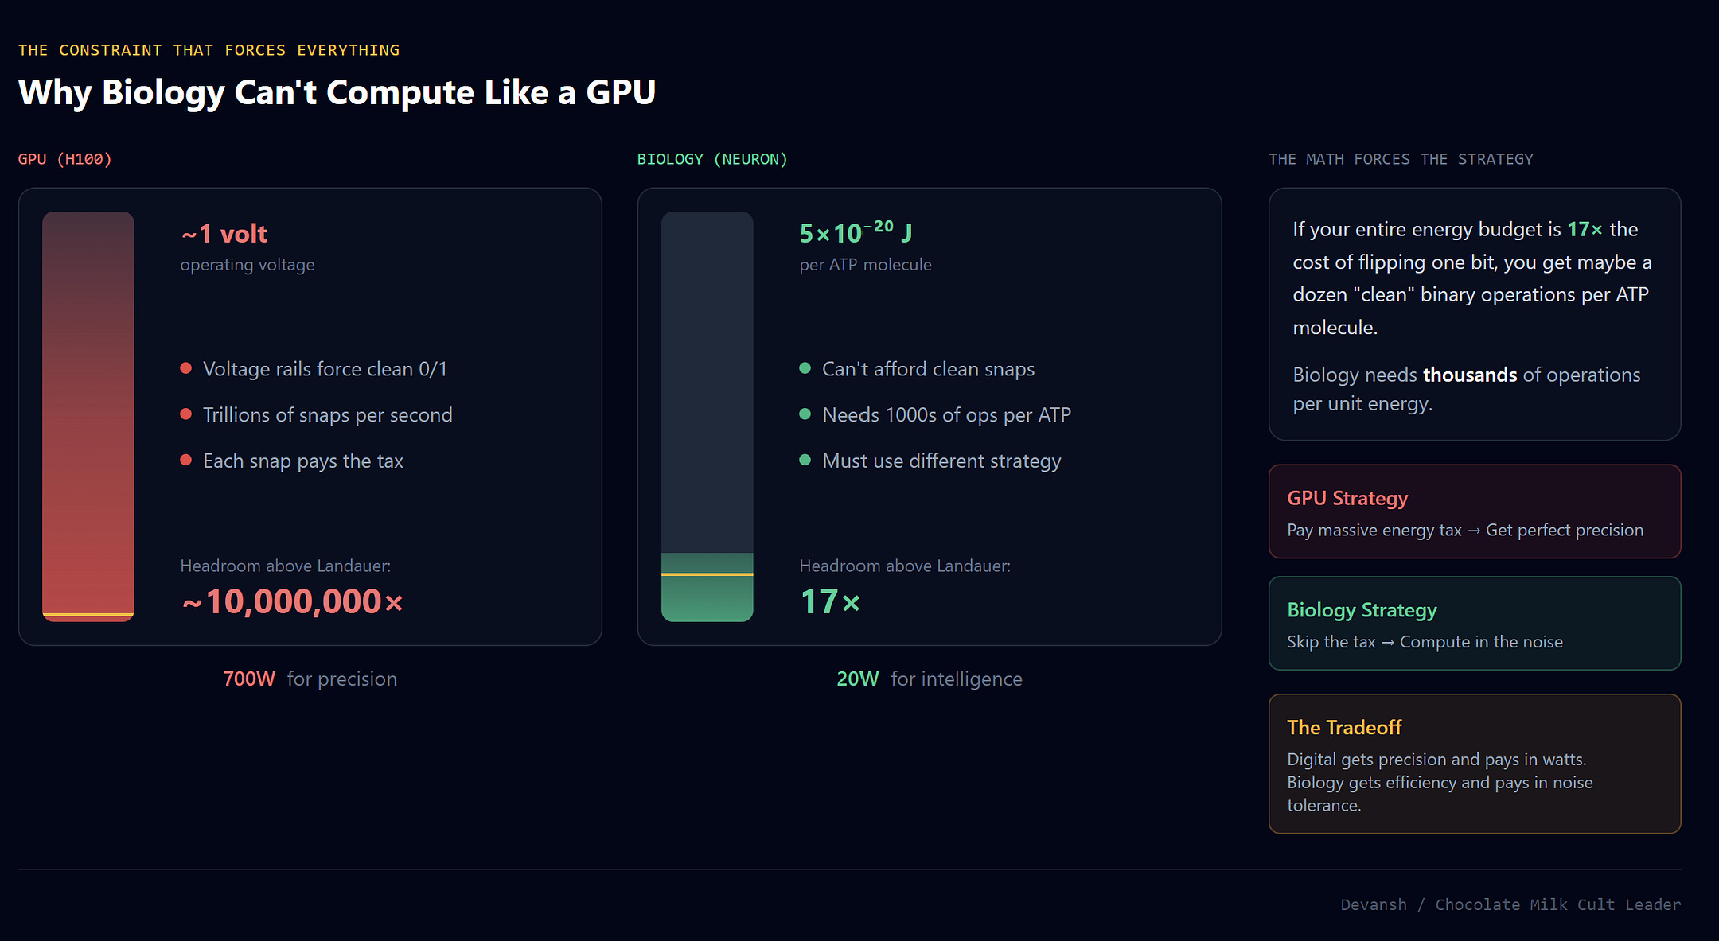
Task: Click the green 17× headroom figure
Action: pyautogui.click(x=830, y=601)
